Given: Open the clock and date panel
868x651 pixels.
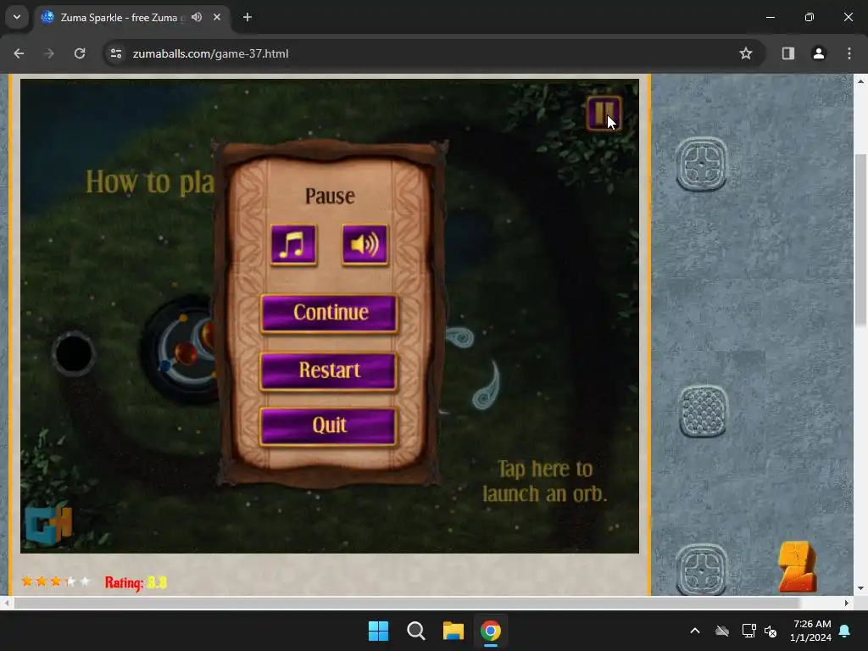Looking at the screenshot, I should coord(810,631).
